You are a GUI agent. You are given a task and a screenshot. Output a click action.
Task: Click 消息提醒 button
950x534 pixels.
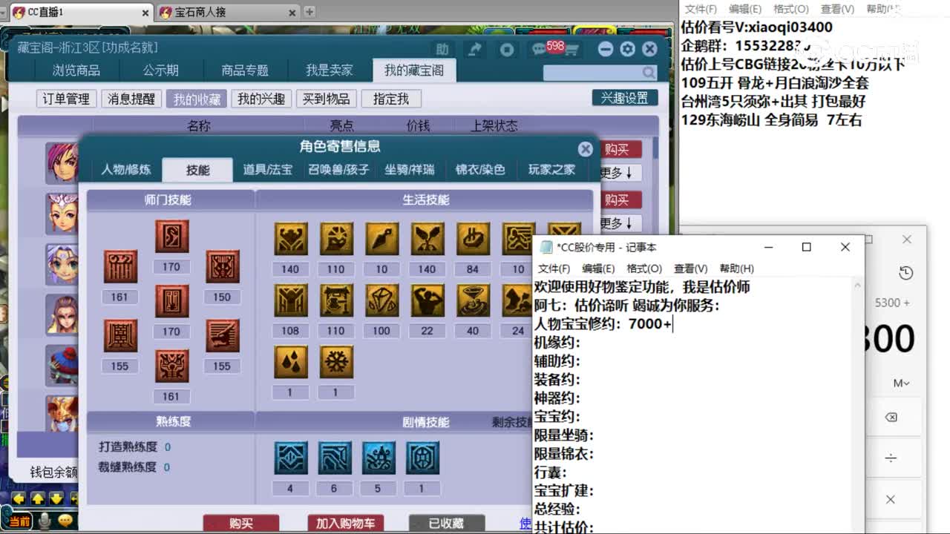[x=131, y=99]
